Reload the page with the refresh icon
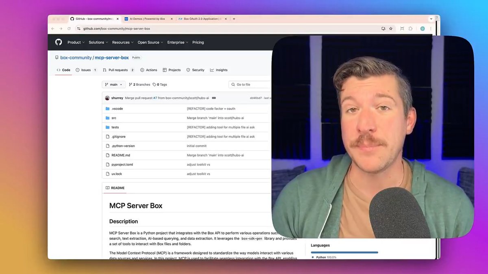The width and height of the screenshot is (488, 274). point(69,28)
